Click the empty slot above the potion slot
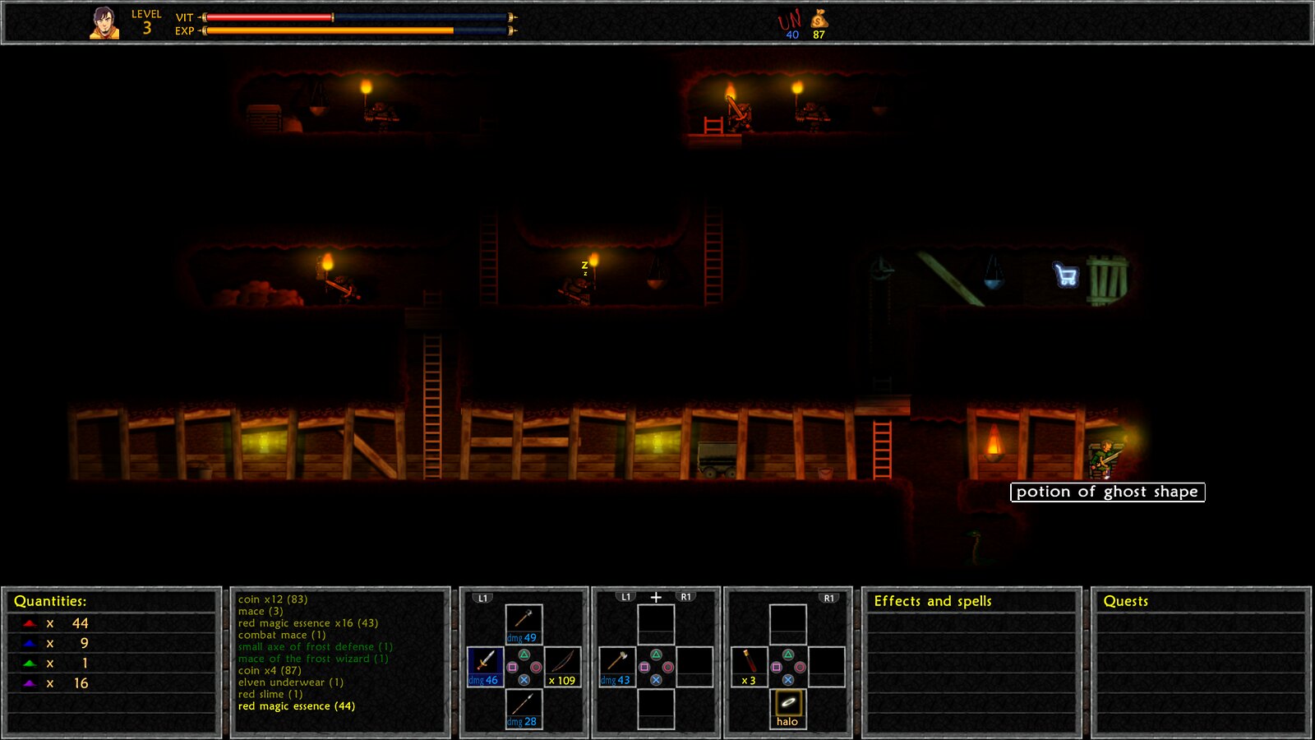1315x740 pixels. (x=787, y=624)
